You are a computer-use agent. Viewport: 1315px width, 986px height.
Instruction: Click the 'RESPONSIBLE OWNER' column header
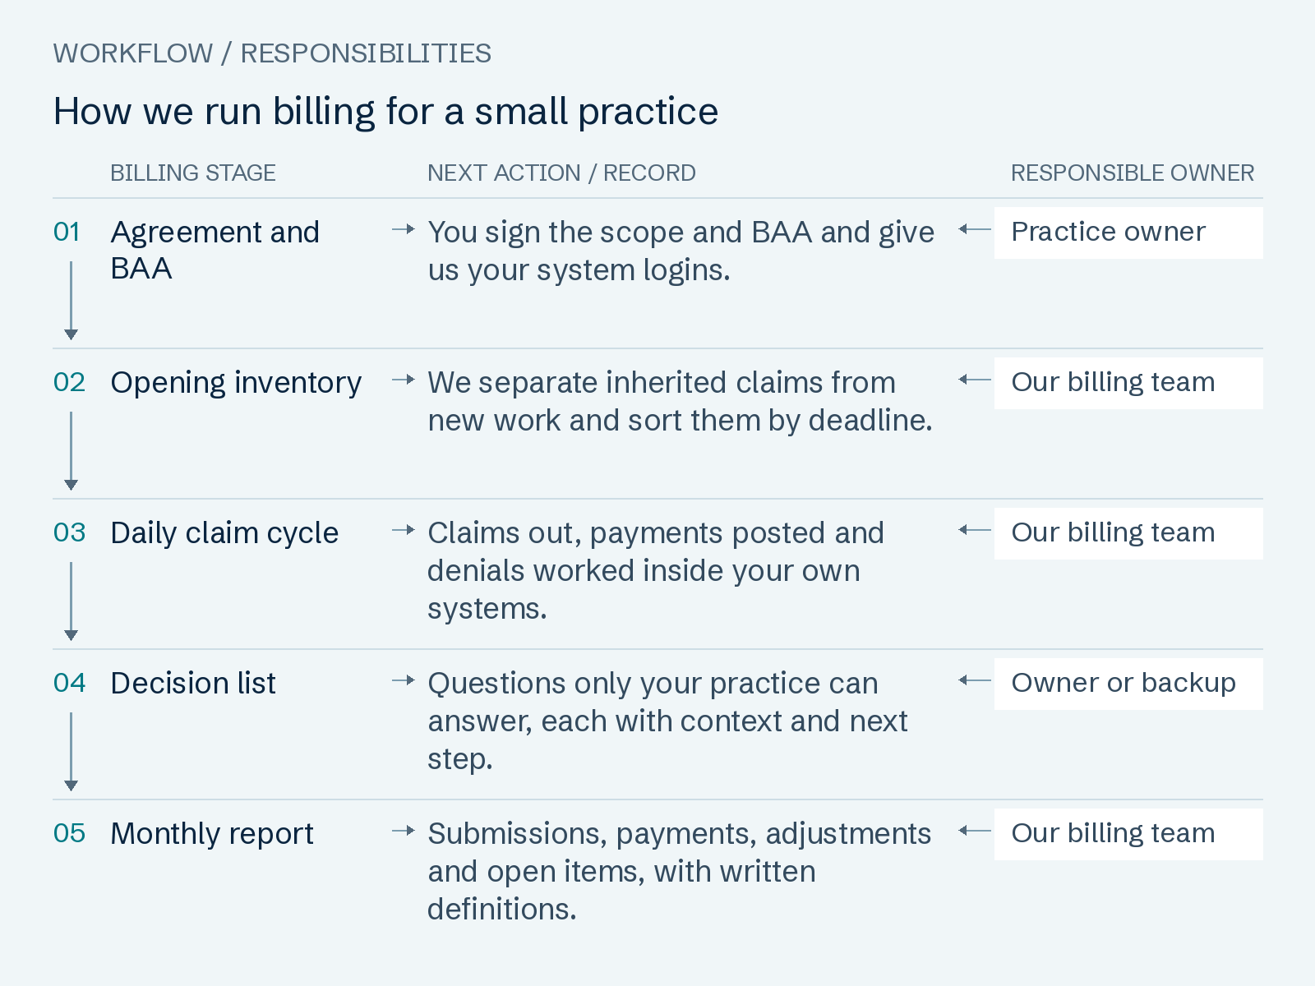coord(1133,173)
